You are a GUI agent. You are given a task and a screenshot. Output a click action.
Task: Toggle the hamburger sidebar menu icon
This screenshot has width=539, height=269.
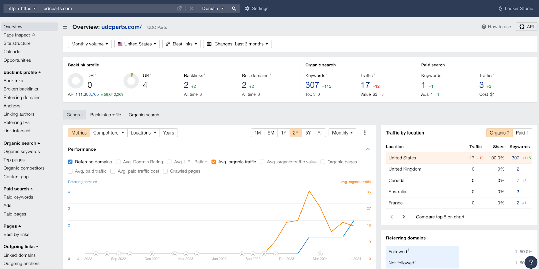pos(65,27)
